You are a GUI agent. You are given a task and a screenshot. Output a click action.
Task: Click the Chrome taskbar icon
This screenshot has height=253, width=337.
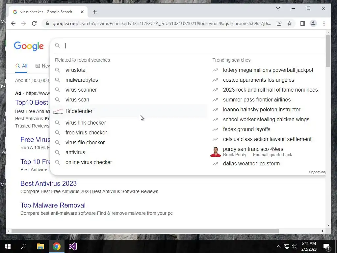coord(57,246)
